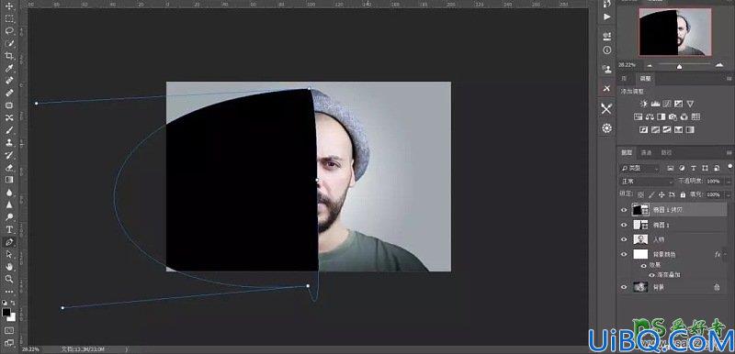The image size is (735, 354).
Task: Select the Crop tool
Action: click(9, 56)
